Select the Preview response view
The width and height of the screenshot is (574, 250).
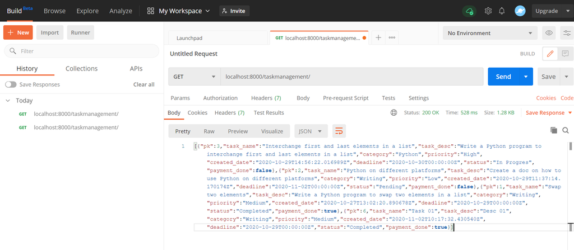238,131
